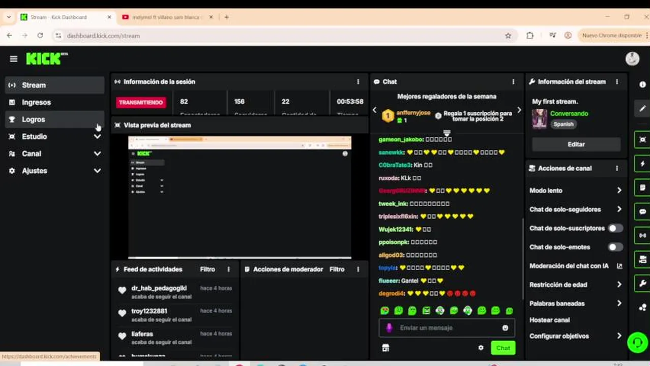The height and width of the screenshot is (366, 650).
Task: Click the pencil edit icon in right rail
Action: (x=642, y=108)
